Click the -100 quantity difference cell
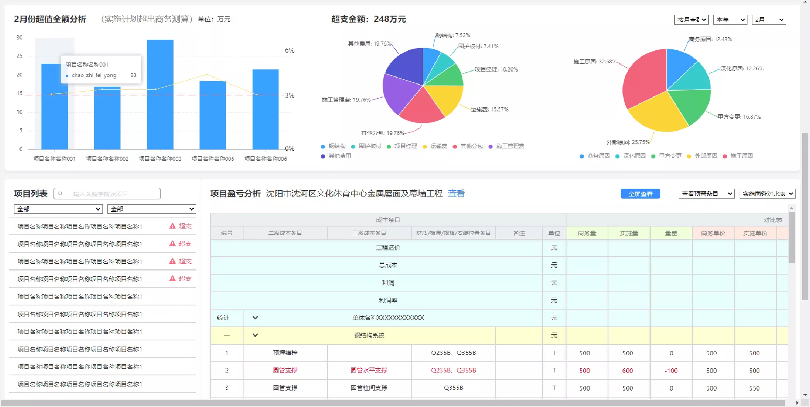810x407 pixels. click(671, 371)
